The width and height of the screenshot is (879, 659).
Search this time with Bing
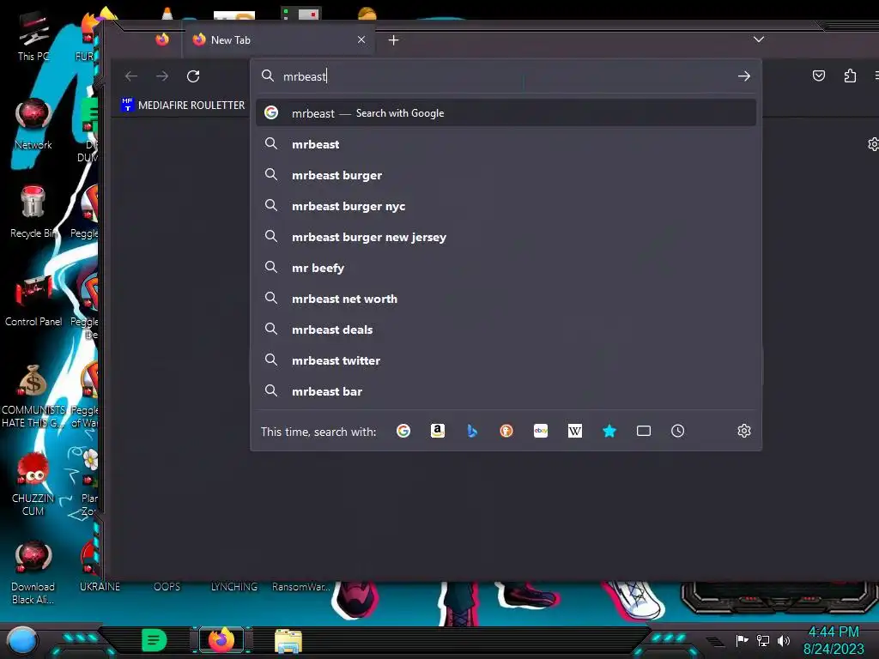point(472,431)
